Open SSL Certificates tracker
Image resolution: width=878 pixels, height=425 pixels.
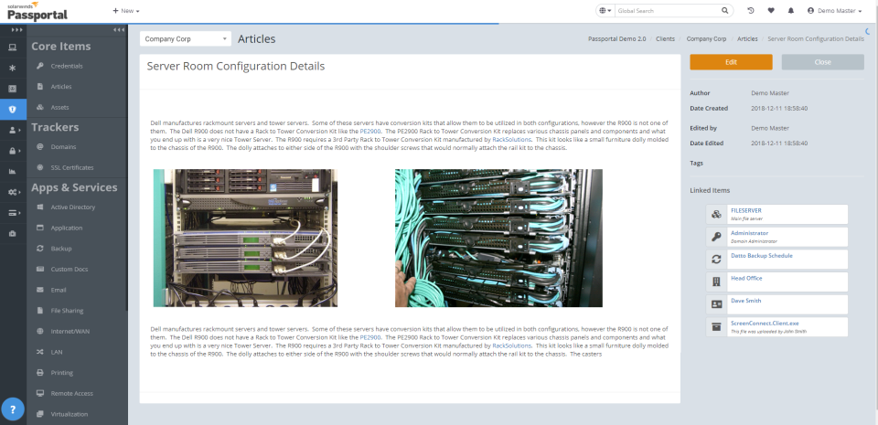[x=72, y=168]
